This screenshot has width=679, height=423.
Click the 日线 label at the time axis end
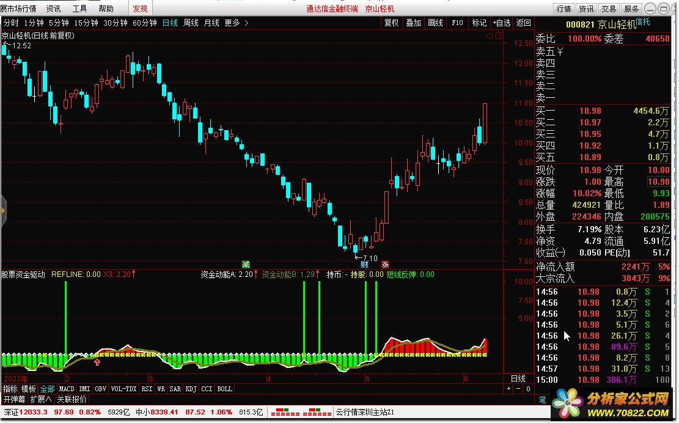point(518,378)
